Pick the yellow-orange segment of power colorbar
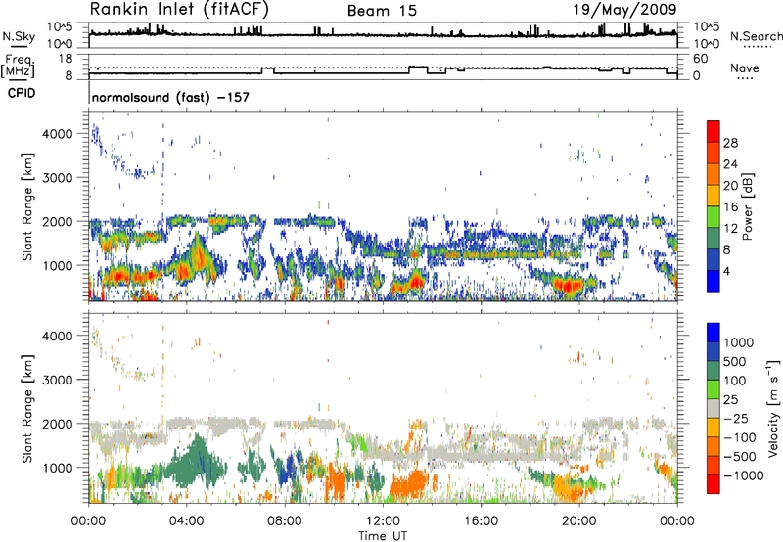The width and height of the screenshot is (783, 542). [714, 196]
